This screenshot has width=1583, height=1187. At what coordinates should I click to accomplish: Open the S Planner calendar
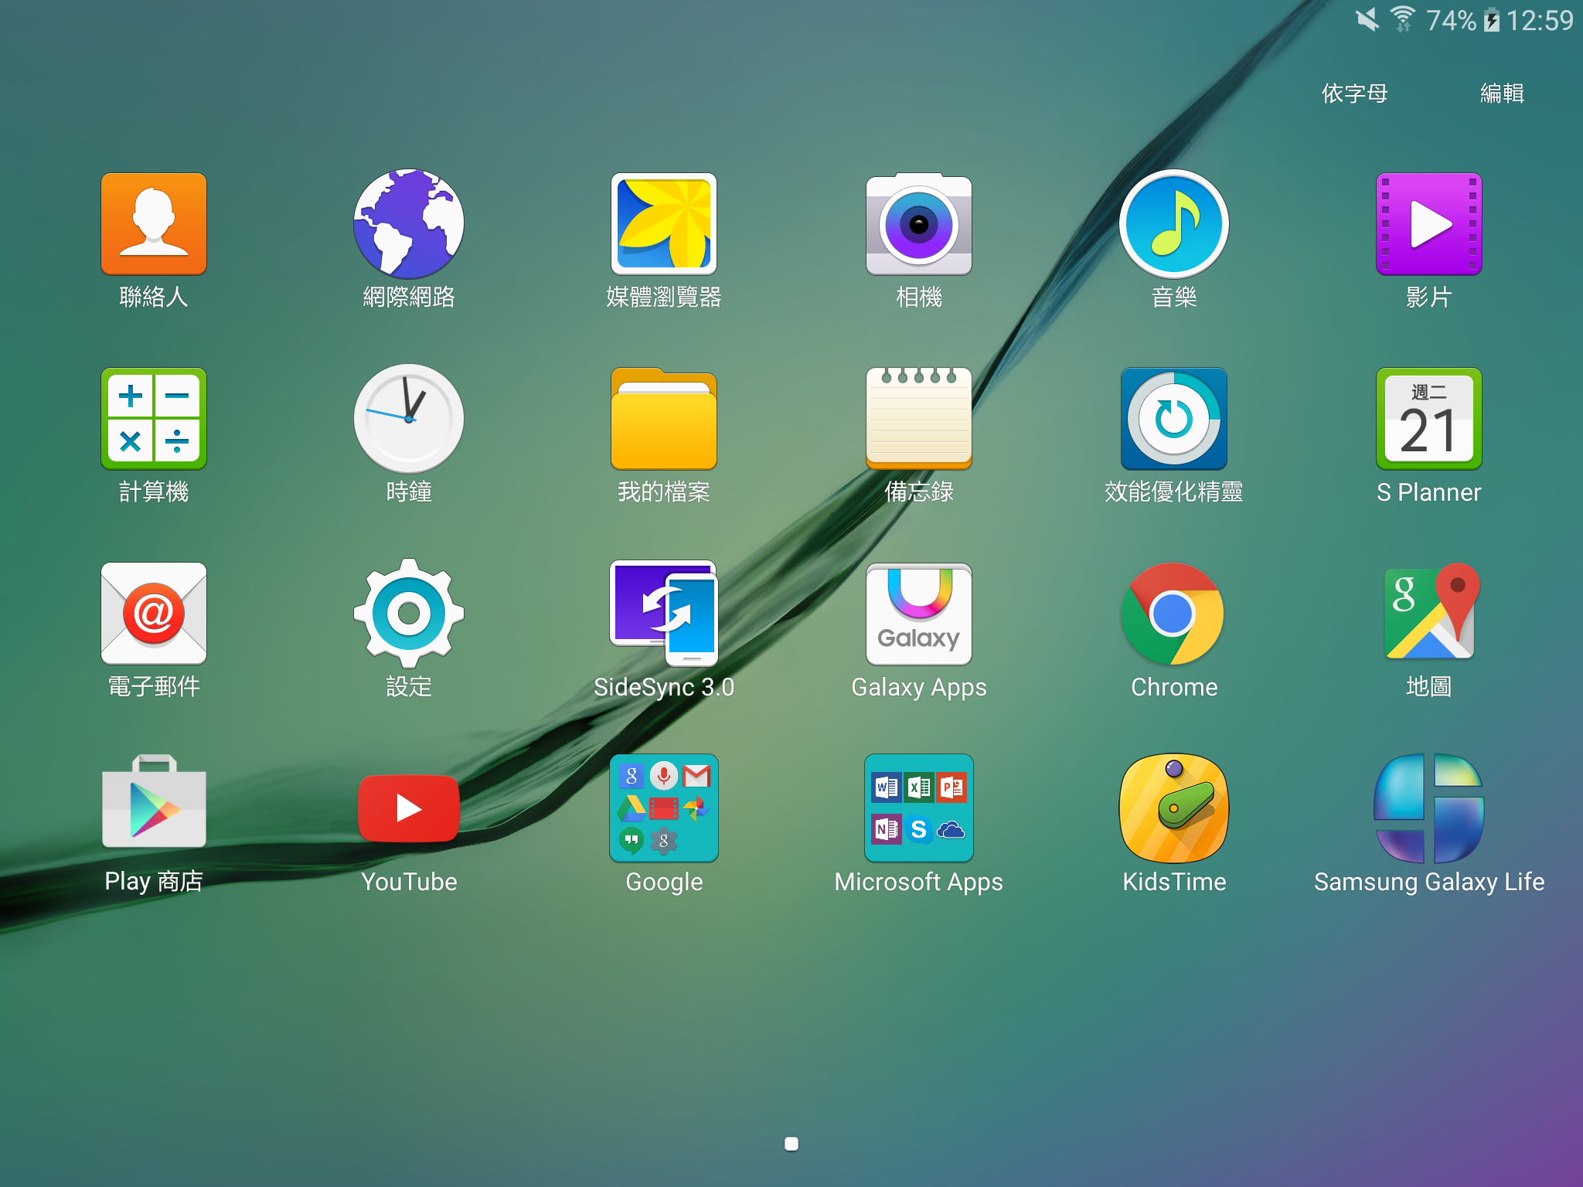(x=1429, y=419)
